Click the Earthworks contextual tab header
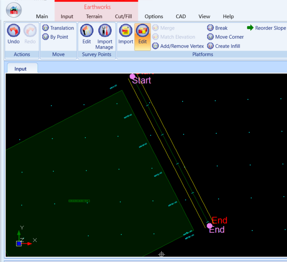This screenshot has height=262, width=287. pyautogui.click(x=97, y=7)
